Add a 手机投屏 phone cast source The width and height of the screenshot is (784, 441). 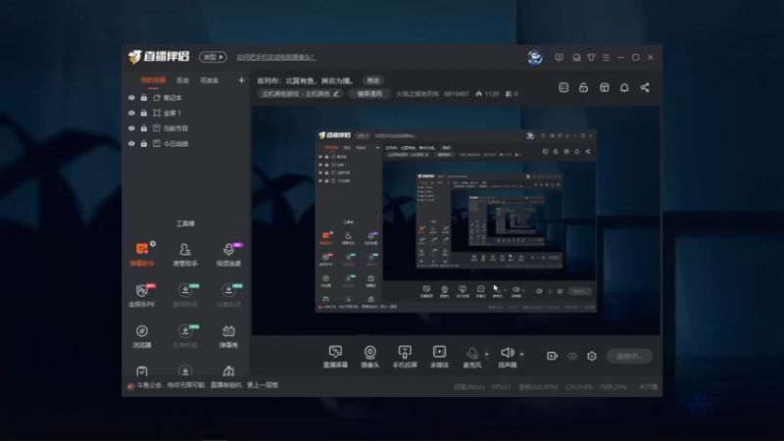tap(405, 357)
